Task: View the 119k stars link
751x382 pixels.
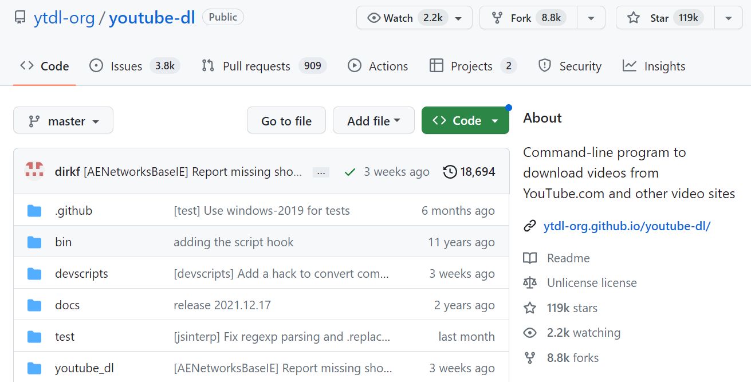Action: [572, 308]
